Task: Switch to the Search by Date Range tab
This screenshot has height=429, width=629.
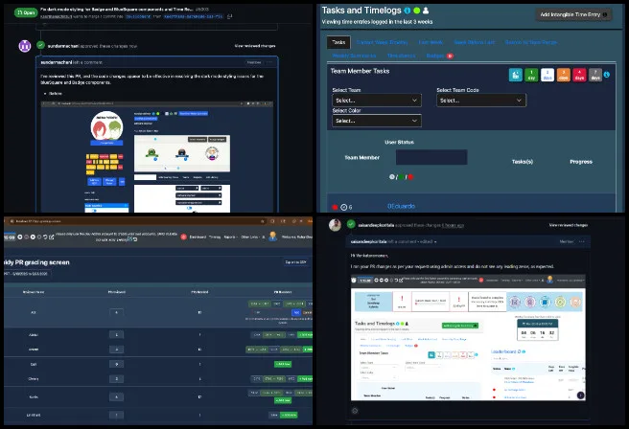Action: click(531, 42)
